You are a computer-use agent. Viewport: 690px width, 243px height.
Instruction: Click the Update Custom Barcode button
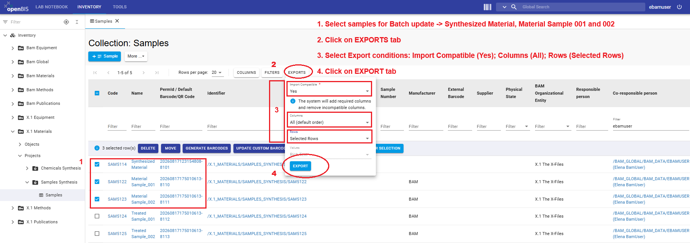(259, 148)
